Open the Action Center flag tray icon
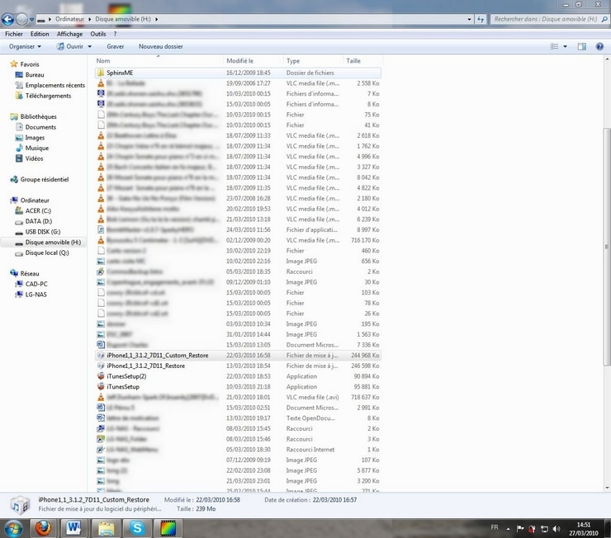 [x=520, y=529]
